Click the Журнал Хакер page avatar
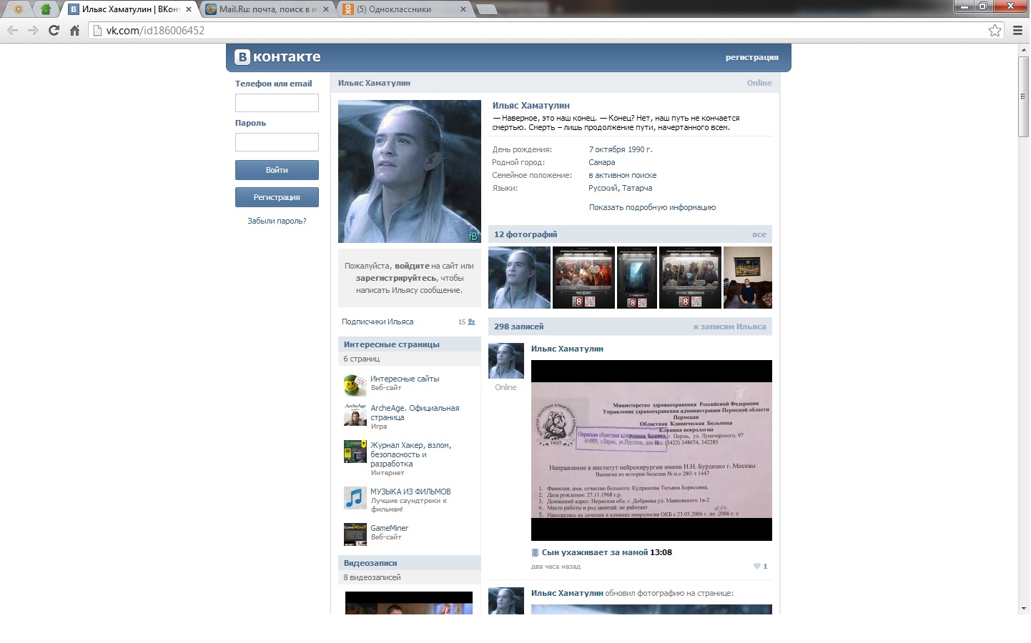1031x643 pixels. click(355, 452)
